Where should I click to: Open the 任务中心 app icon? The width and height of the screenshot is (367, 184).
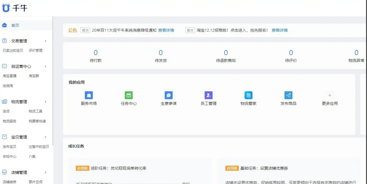(129, 95)
